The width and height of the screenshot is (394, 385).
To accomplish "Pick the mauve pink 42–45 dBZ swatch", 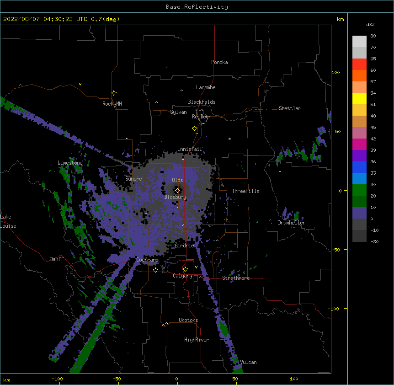I will (x=359, y=133).
